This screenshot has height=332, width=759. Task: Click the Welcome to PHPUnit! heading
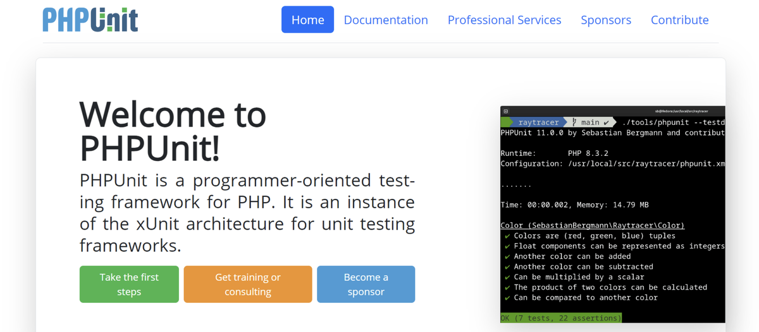[x=173, y=131]
